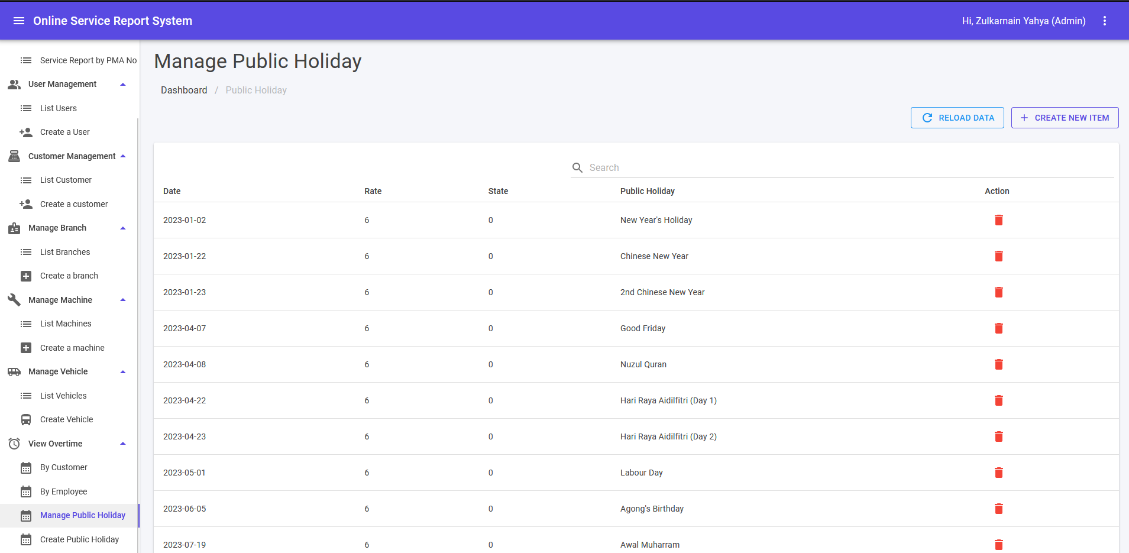Collapse the User Management section
This screenshot has width=1129, height=553.
coord(123,85)
